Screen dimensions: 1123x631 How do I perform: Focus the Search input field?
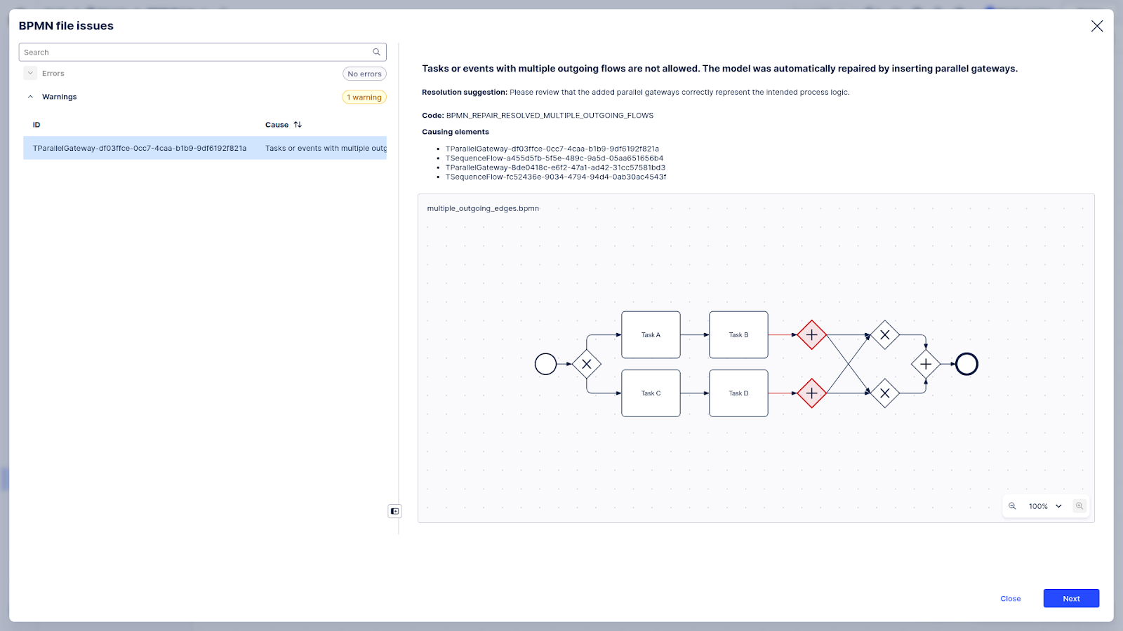pos(197,52)
